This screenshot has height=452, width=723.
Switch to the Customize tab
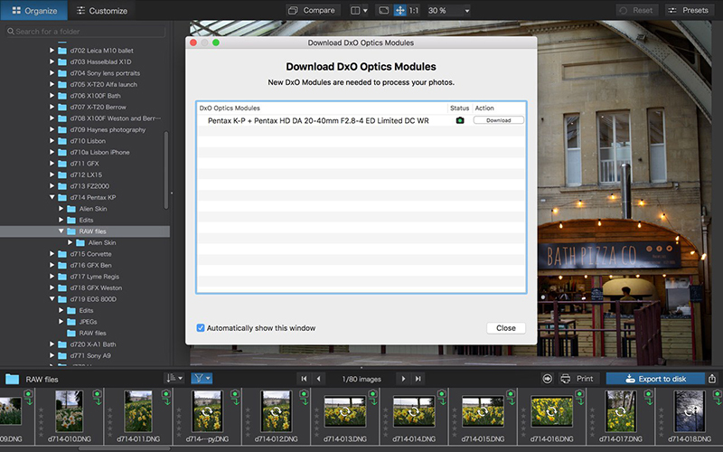pyautogui.click(x=101, y=11)
